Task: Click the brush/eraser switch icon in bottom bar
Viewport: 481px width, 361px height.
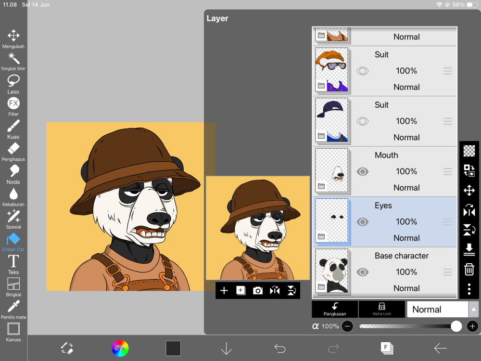Action: 67,348
